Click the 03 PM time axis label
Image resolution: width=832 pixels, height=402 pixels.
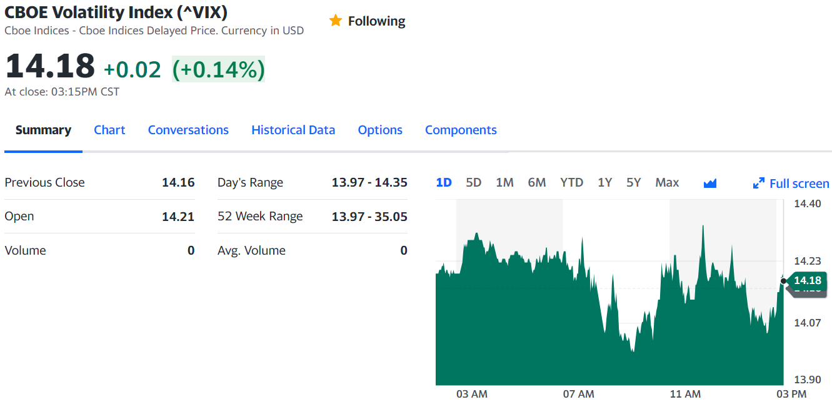[791, 394]
